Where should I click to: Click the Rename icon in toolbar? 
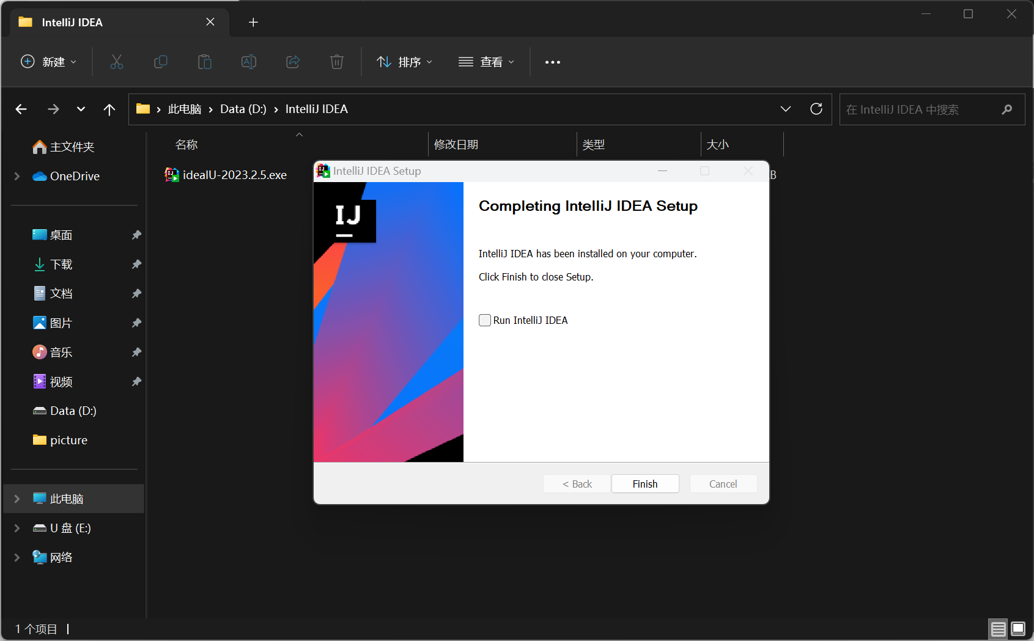click(249, 62)
